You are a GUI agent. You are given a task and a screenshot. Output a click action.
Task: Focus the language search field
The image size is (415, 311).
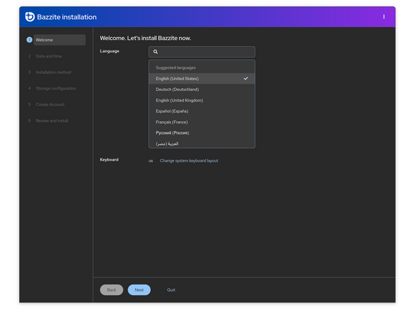pyautogui.click(x=202, y=52)
